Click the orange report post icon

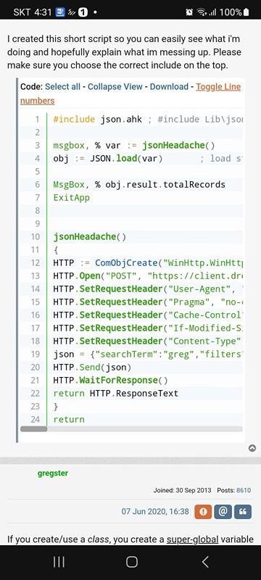pos(203,512)
